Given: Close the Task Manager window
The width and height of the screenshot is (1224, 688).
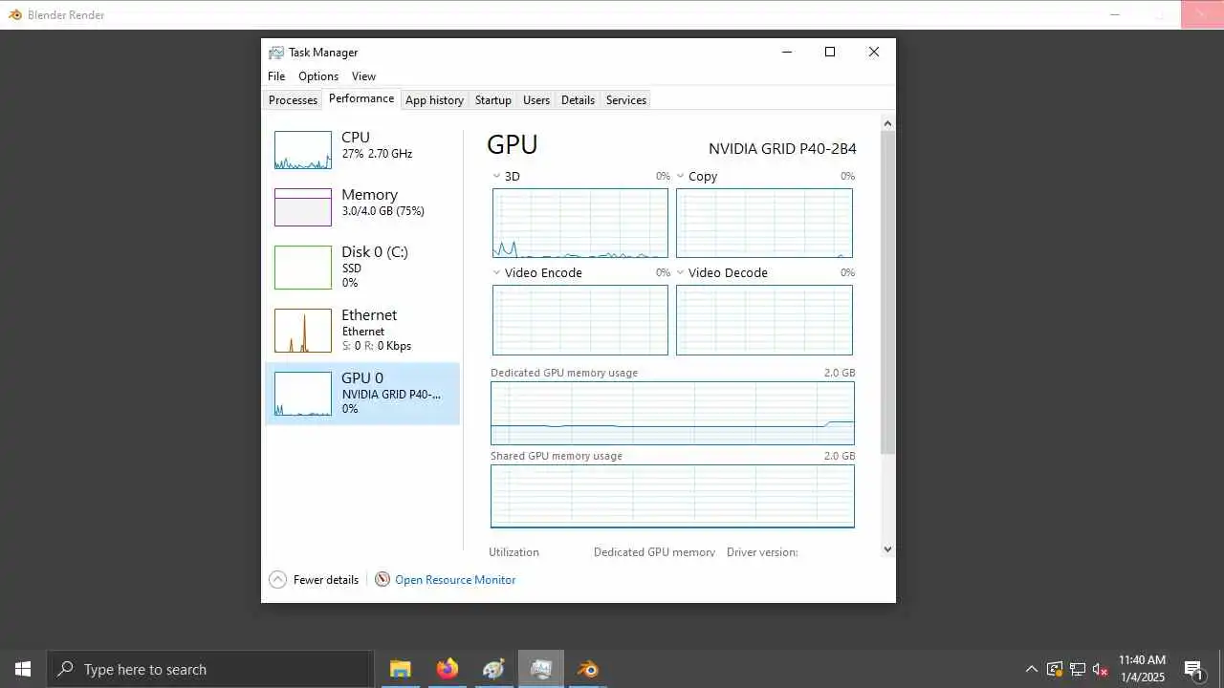Looking at the screenshot, I should [x=874, y=53].
